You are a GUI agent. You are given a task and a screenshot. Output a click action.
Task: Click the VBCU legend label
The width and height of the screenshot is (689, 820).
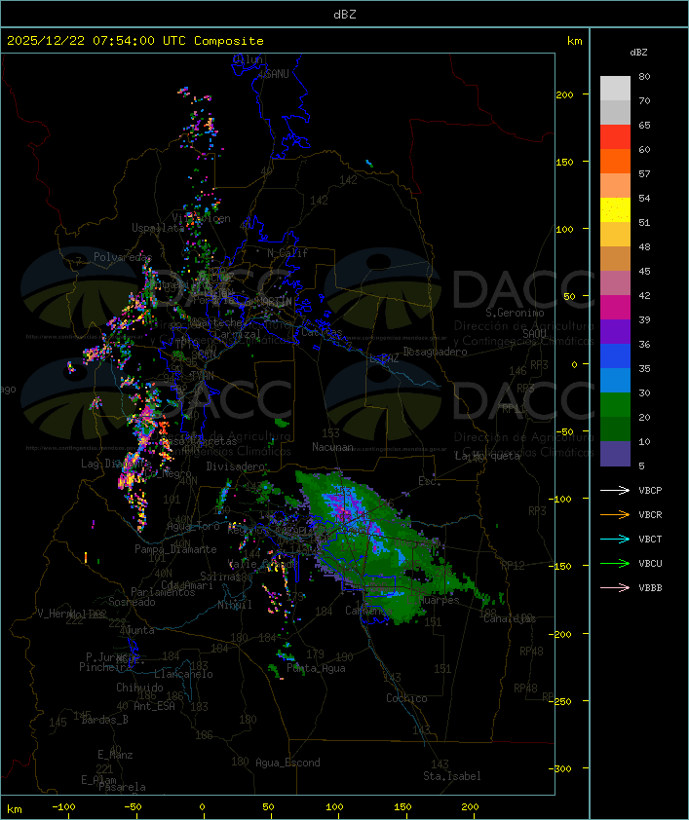coord(650,564)
